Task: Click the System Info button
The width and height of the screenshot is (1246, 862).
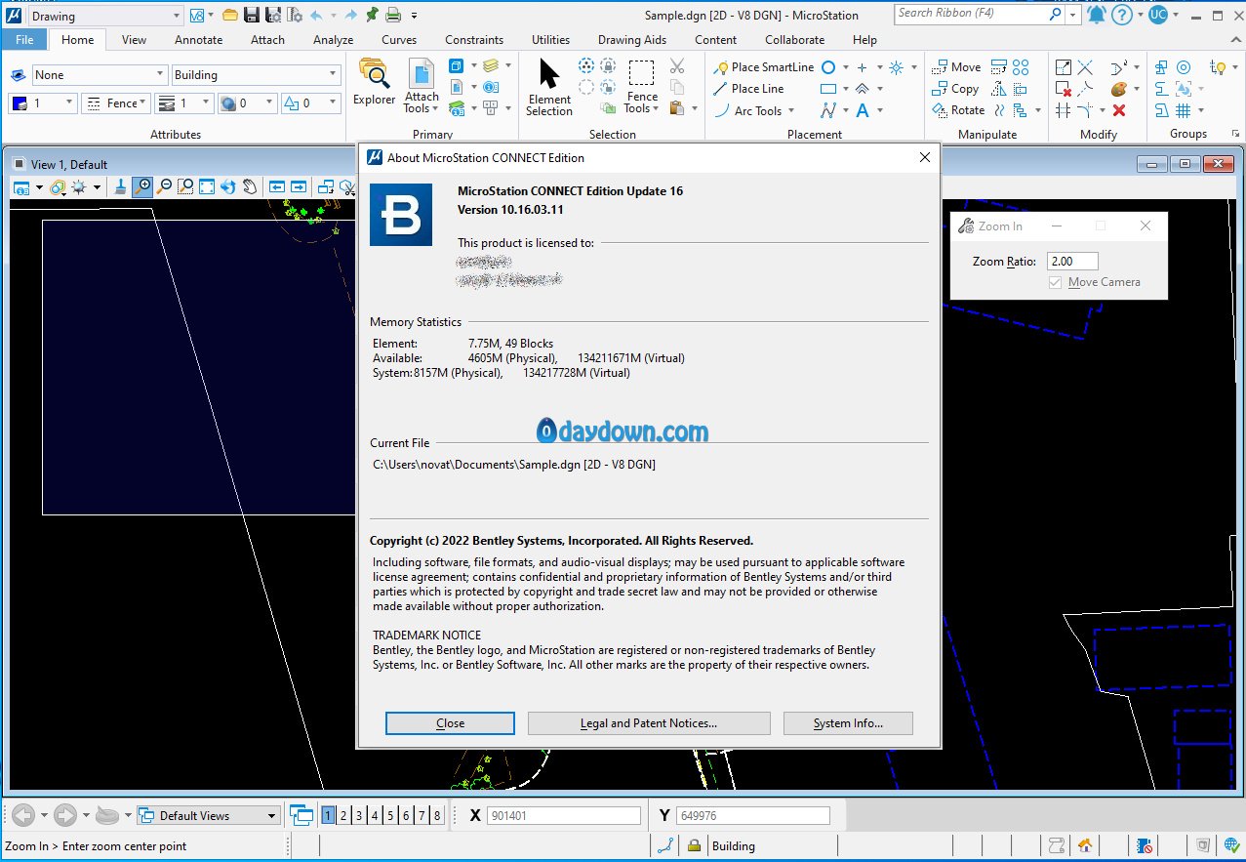Action: click(848, 723)
